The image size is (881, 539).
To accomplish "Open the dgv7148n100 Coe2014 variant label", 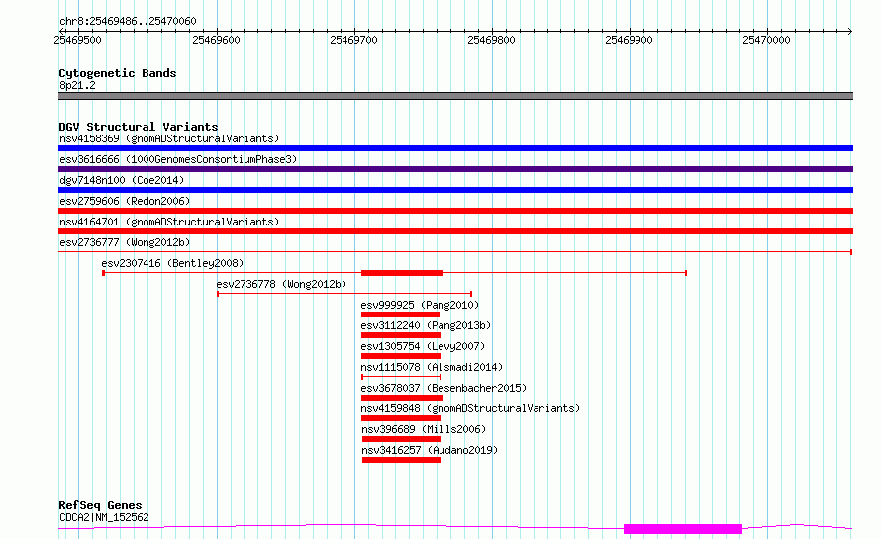I will (122, 180).
